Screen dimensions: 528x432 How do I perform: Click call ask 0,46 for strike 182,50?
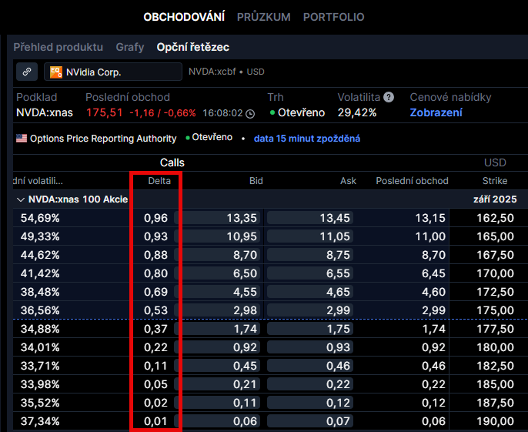click(309, 366)
